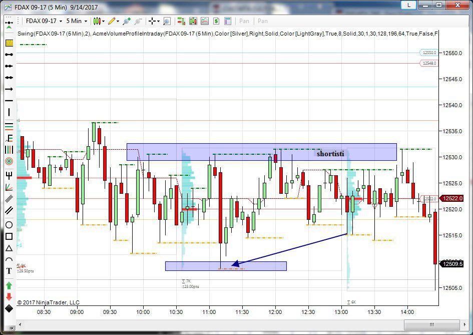473x335 pixels.
Task: Select the Arrow Line drawing tool
Action: [x=9, y=89]
